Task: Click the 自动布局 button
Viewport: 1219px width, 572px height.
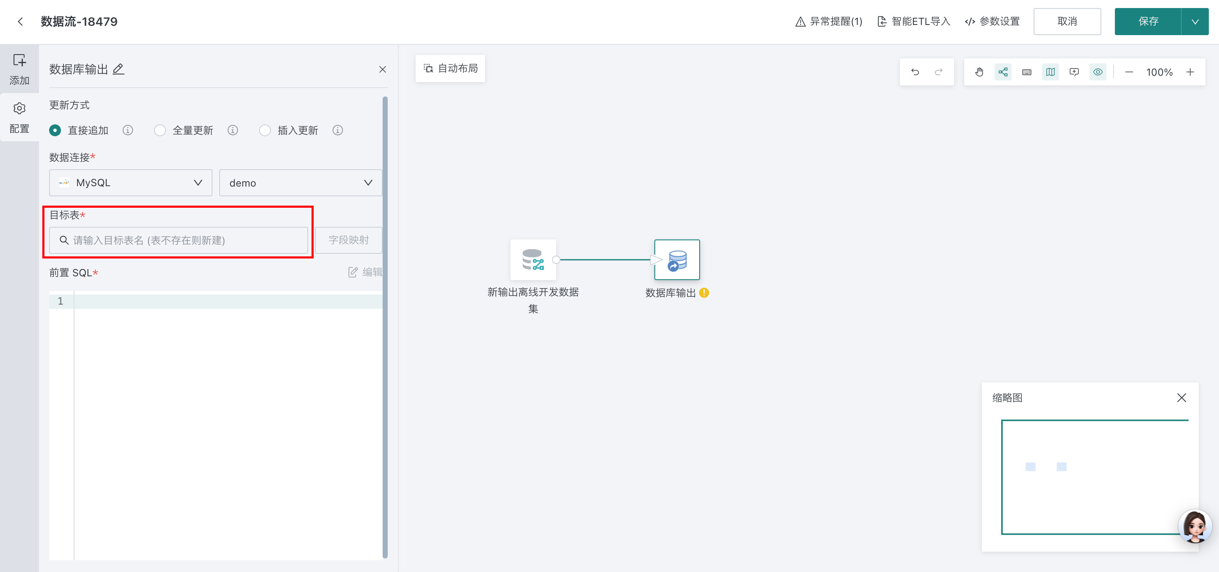Action: point(450,69)
